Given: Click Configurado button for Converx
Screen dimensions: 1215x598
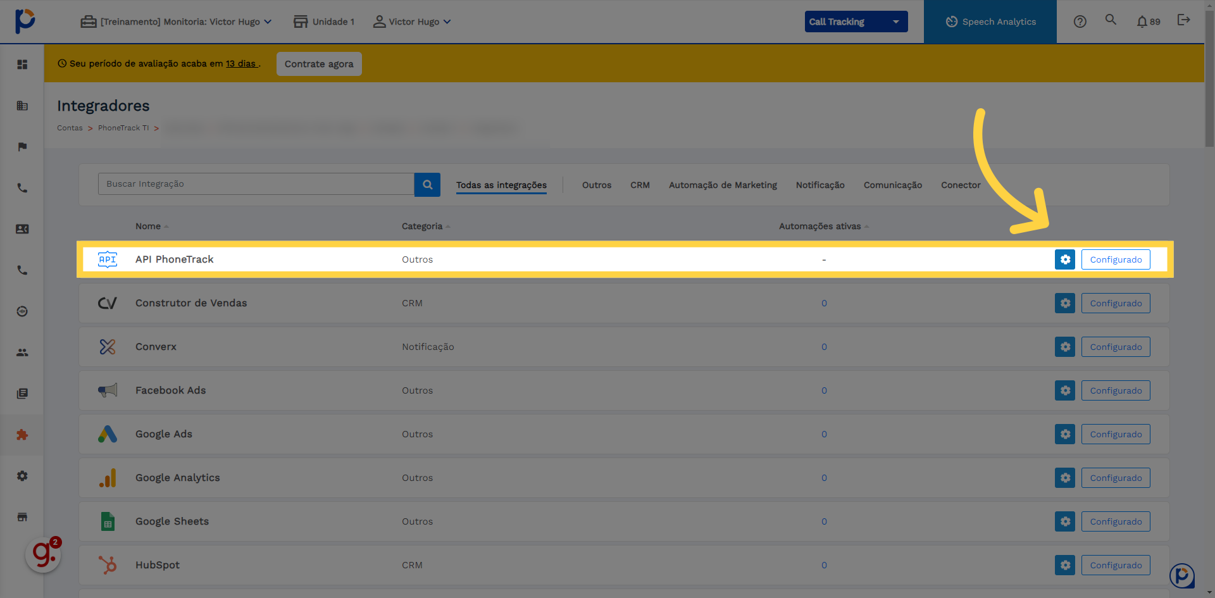Looking at the screenshot, I should pyautogui.click(x=1116, y=347).
